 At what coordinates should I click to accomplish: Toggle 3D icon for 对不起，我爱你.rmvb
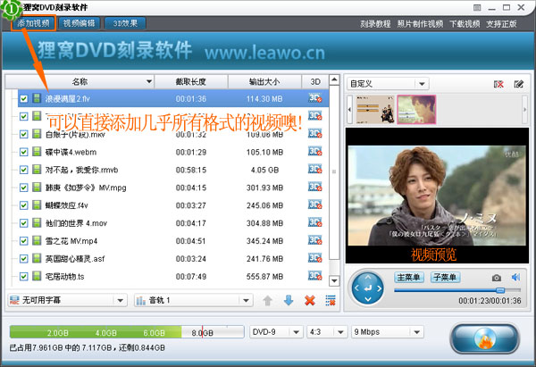click(x=314, y=169)
